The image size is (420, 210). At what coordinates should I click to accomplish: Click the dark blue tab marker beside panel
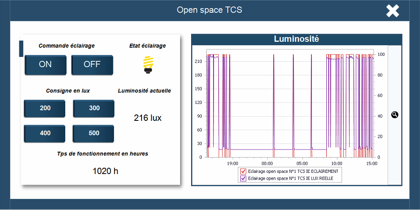pos(21,49)
